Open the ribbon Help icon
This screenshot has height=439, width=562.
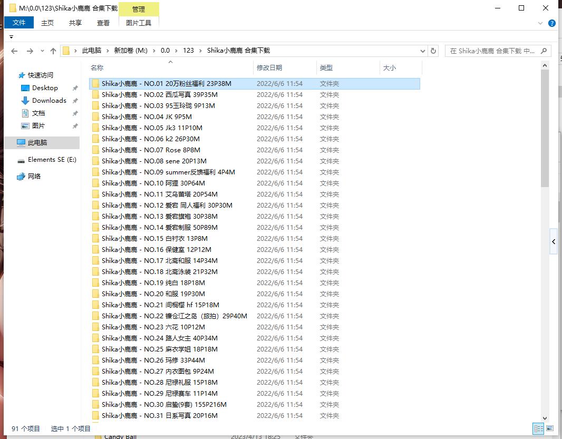tap(552, 23)
